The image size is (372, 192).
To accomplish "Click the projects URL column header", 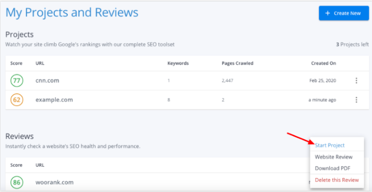I will coord(40,63).
